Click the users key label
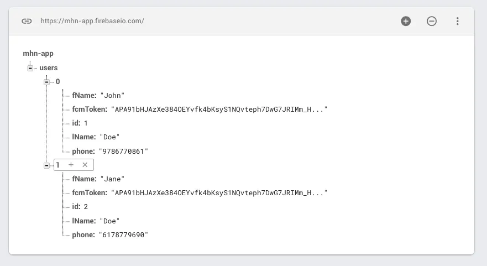Image resolution: width=487 pixels, height=266 pixels. 49,68
